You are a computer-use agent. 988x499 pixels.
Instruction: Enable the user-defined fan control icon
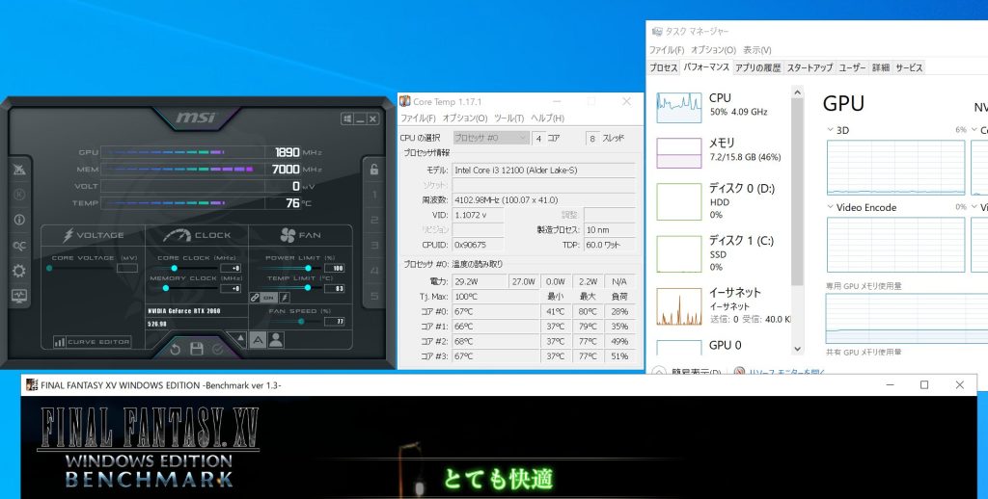coord(276,340)
